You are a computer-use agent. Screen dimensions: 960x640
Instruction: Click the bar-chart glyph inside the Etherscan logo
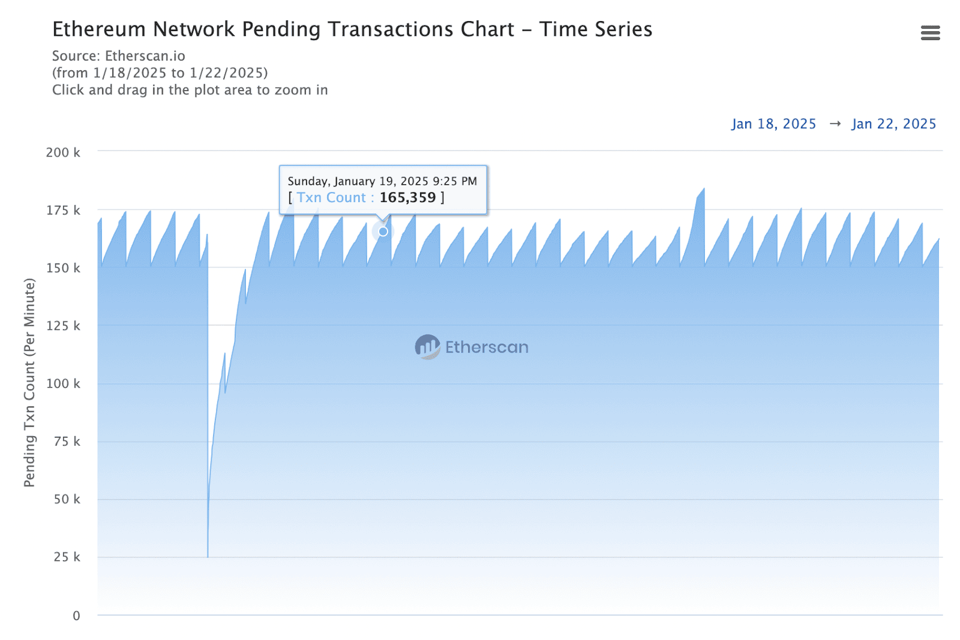[x=427, y=346]
